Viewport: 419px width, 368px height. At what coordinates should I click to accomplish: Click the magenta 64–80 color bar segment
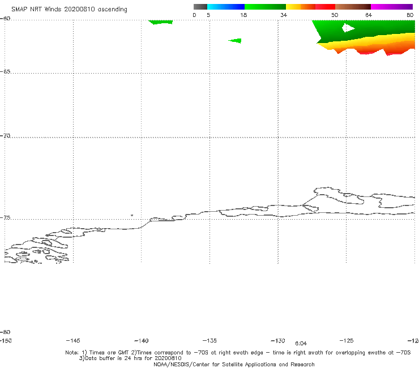(x=392, y=7)
